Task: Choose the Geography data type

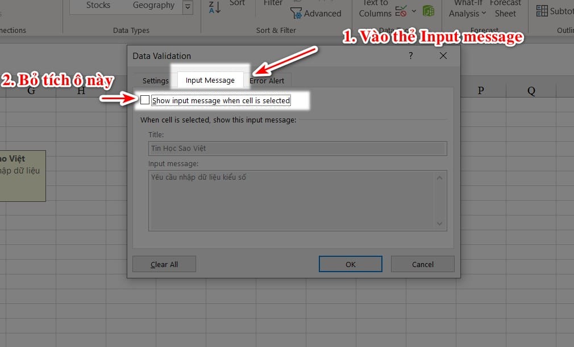Action: click(x=153, y=5)
